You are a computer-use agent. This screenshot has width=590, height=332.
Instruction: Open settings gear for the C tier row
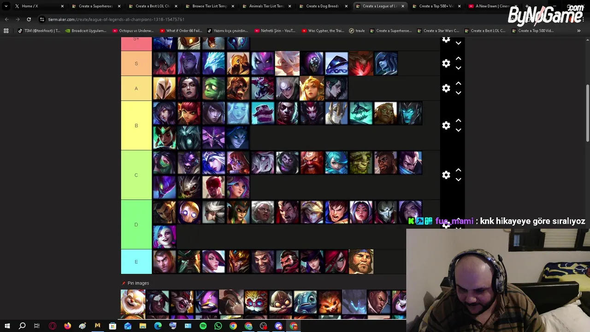(446, 175)
